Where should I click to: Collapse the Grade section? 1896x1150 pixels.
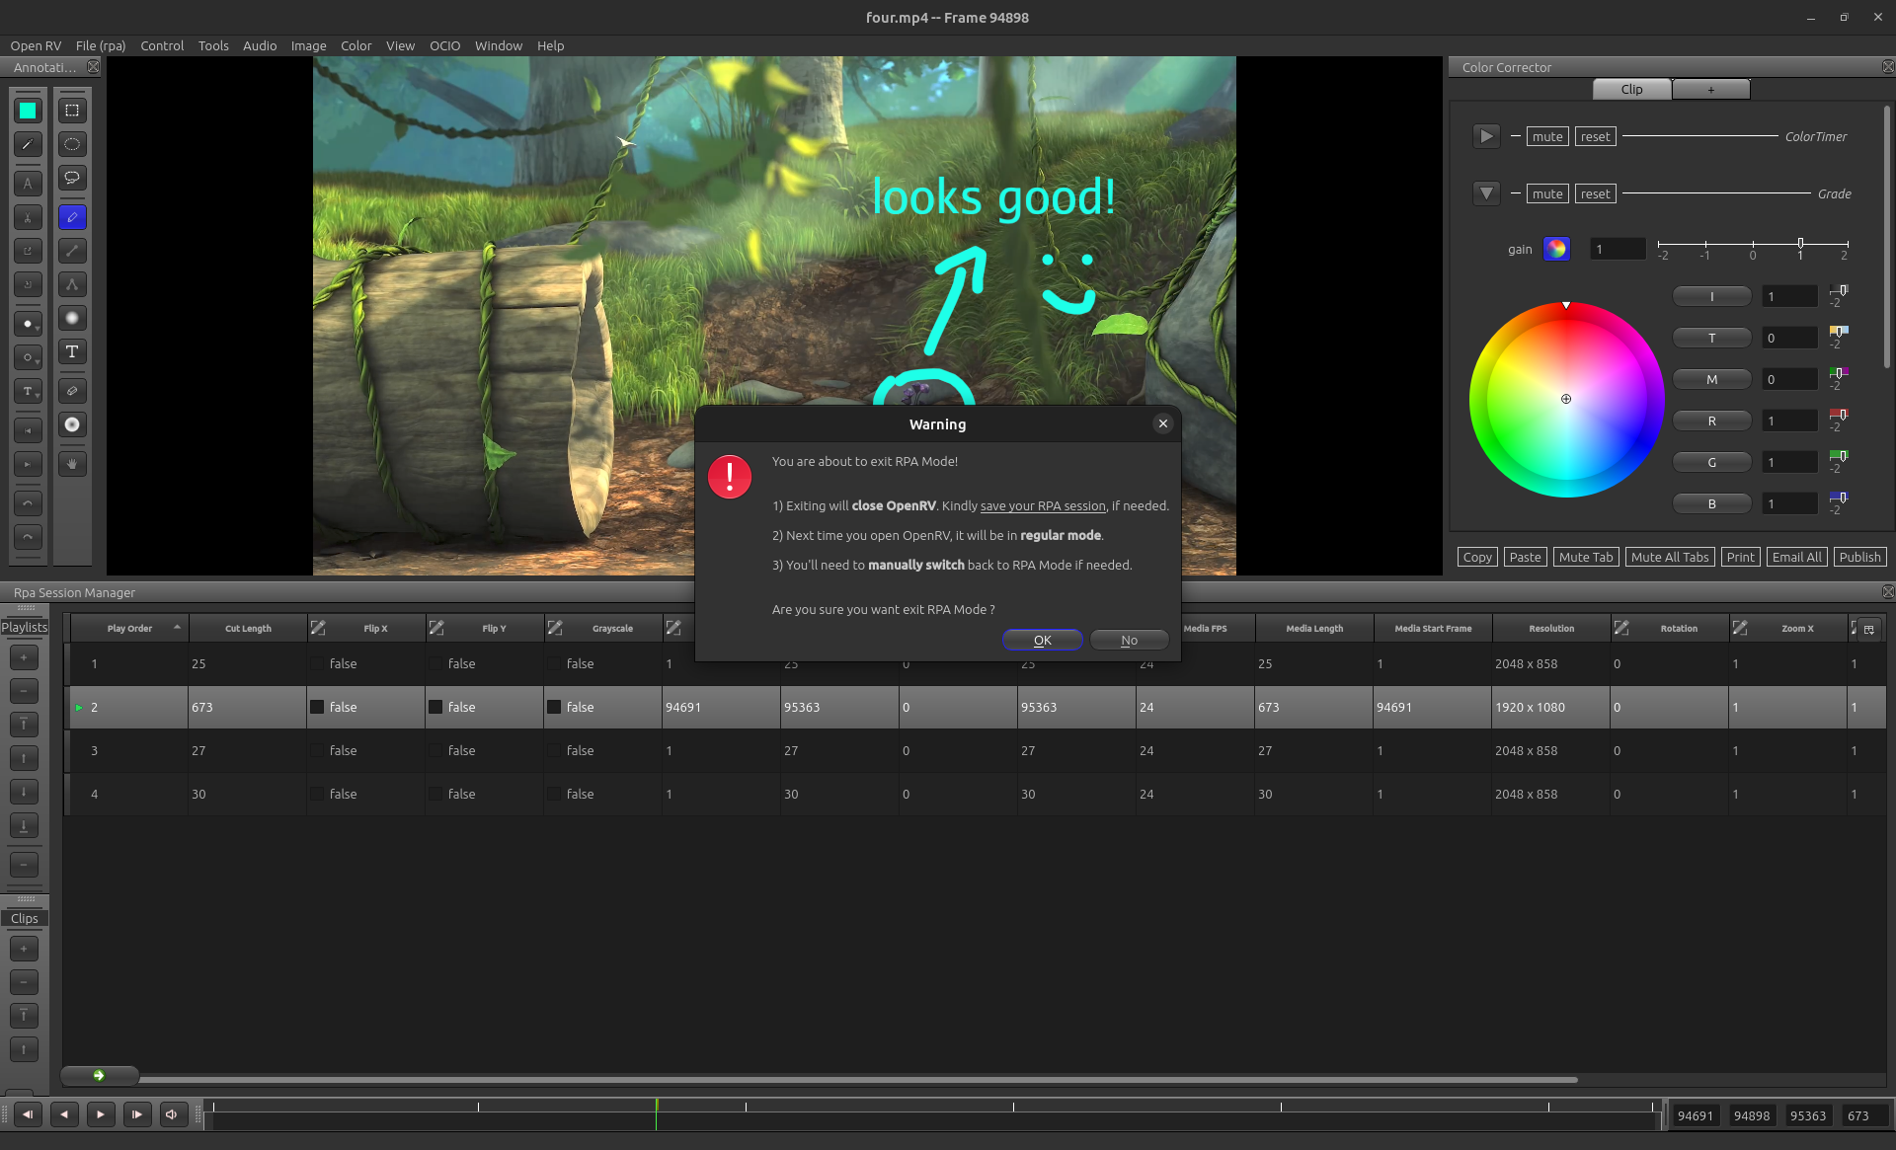click(x=1486, y=193)
